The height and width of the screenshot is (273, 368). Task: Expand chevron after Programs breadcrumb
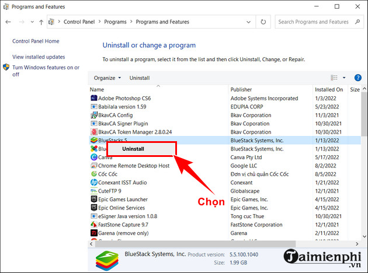[131, 22]
